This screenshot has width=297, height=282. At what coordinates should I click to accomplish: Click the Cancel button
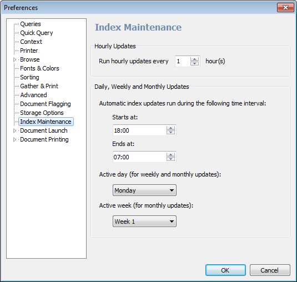270,270
